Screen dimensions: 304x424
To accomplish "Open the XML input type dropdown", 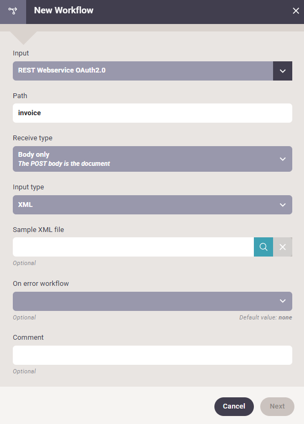I will [x=153, y=205].
